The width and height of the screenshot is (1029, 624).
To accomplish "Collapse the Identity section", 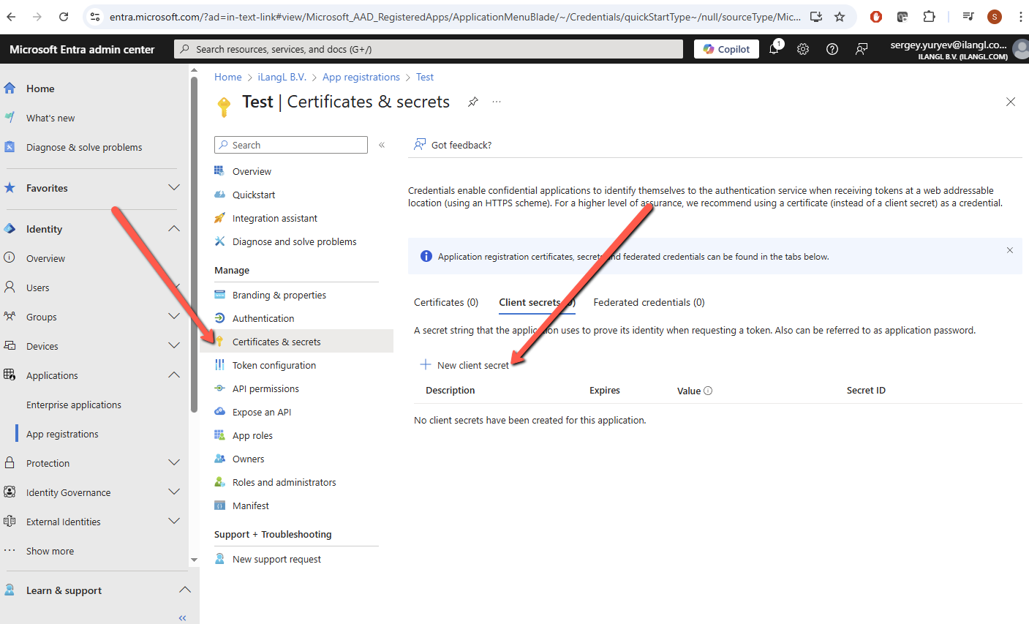I will (x=174, y=229).
